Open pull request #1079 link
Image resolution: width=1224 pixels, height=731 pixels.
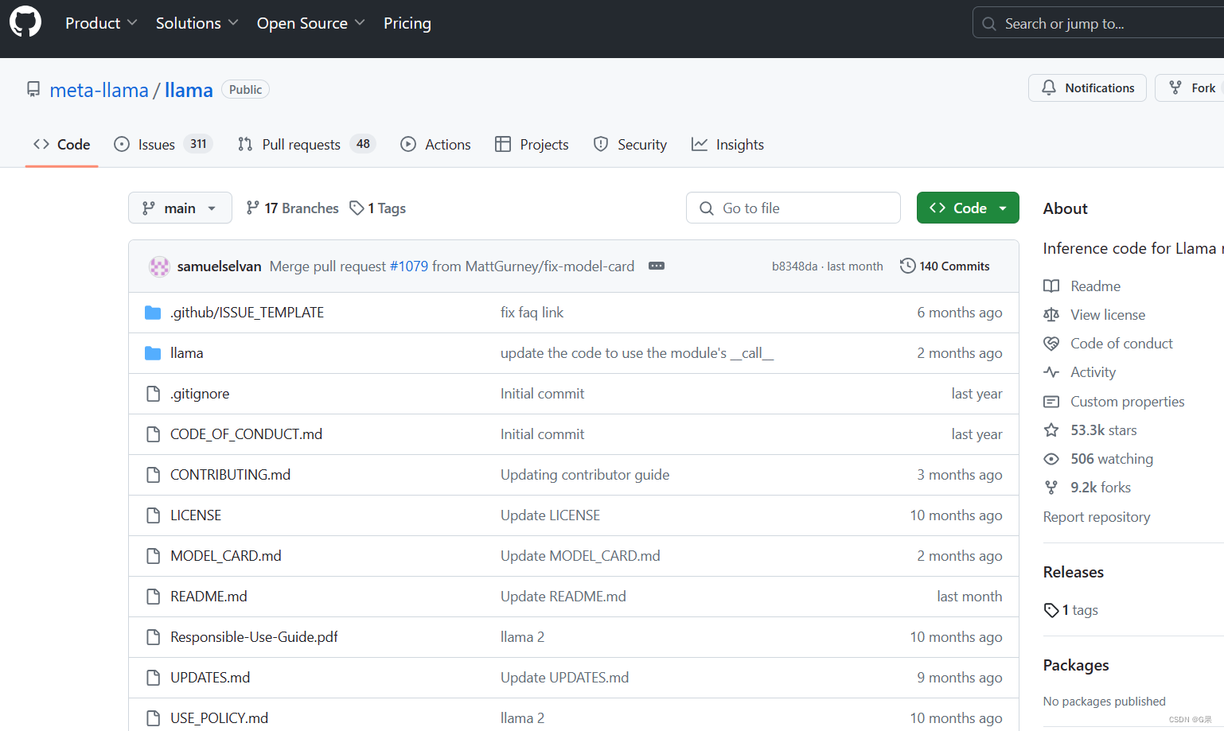[x=409, y=266]
